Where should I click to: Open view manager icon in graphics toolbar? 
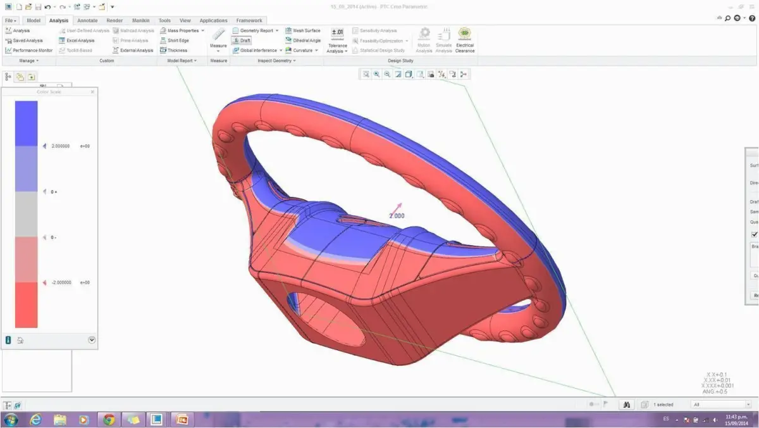(x=431, y=75)
